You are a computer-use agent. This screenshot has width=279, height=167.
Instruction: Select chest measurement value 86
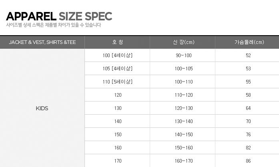(248, 161)
